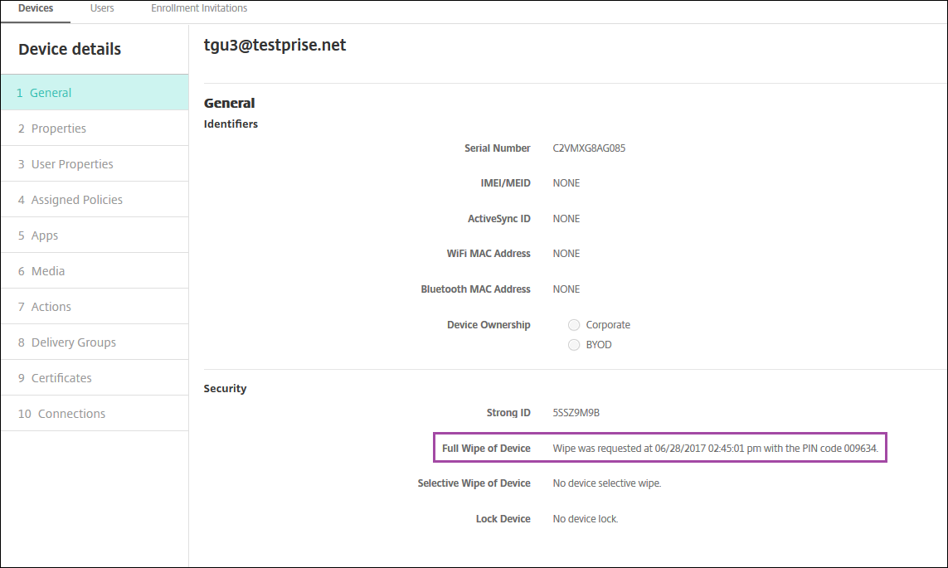This screenshot has width=948, height=568.
Task: Select the General section in sidebar
Action: (51, 93)
